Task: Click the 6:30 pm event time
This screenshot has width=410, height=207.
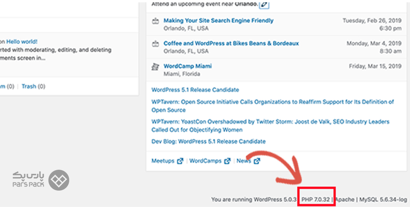Action: (390, 29)
